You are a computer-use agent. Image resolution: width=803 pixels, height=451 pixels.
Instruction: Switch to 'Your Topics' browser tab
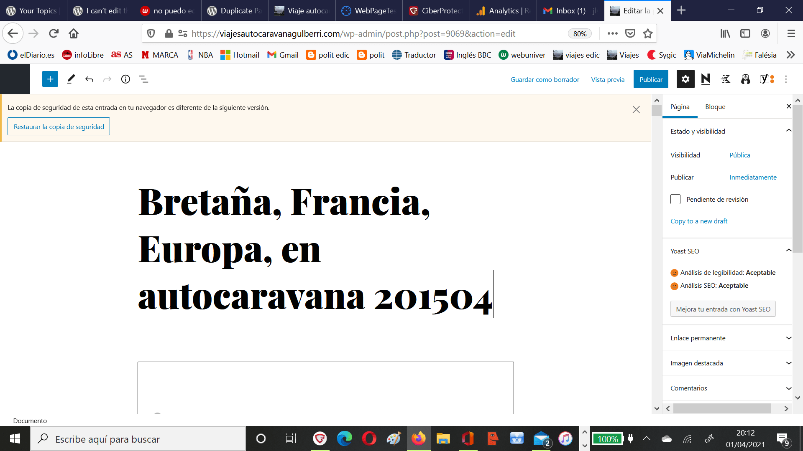point(33,10)
